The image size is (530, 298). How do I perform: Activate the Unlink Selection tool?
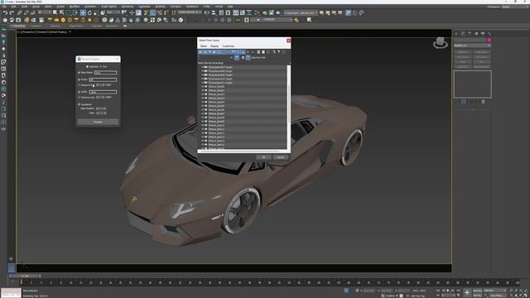(26, 13)
